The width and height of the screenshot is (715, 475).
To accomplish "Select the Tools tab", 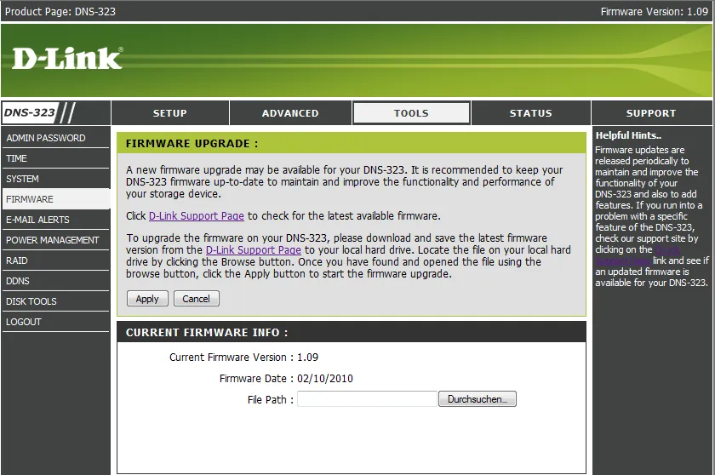I will point(411,113).
